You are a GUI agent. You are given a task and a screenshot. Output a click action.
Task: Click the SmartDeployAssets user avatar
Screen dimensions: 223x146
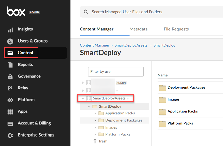pyautogui.click(x=88, y=98)
